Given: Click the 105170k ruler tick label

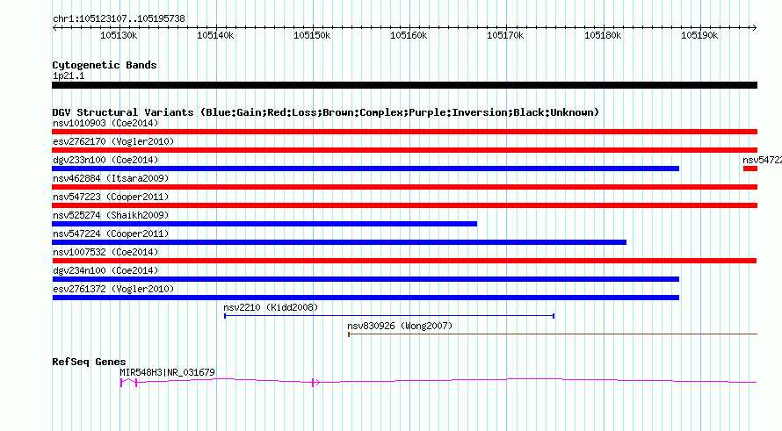Looking at the screenshot, I should click(506, 35).
